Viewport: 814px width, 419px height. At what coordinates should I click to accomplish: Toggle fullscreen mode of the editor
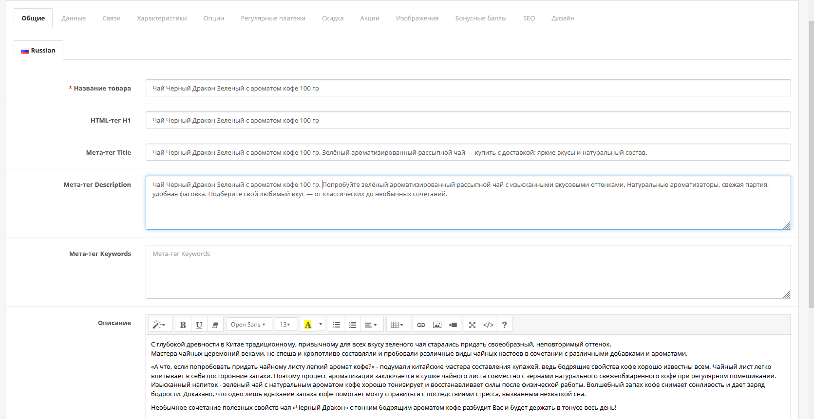[472, 325]
